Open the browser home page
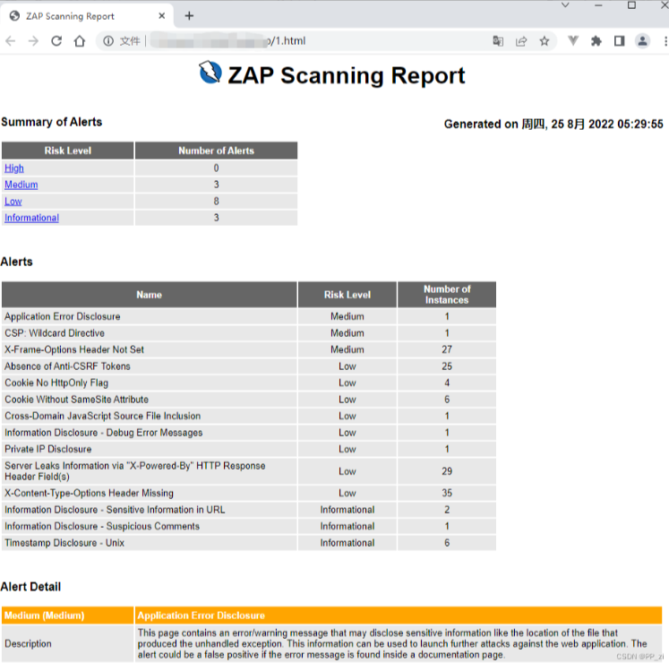Viewport: 669px width, 663px height. [80, 41]
